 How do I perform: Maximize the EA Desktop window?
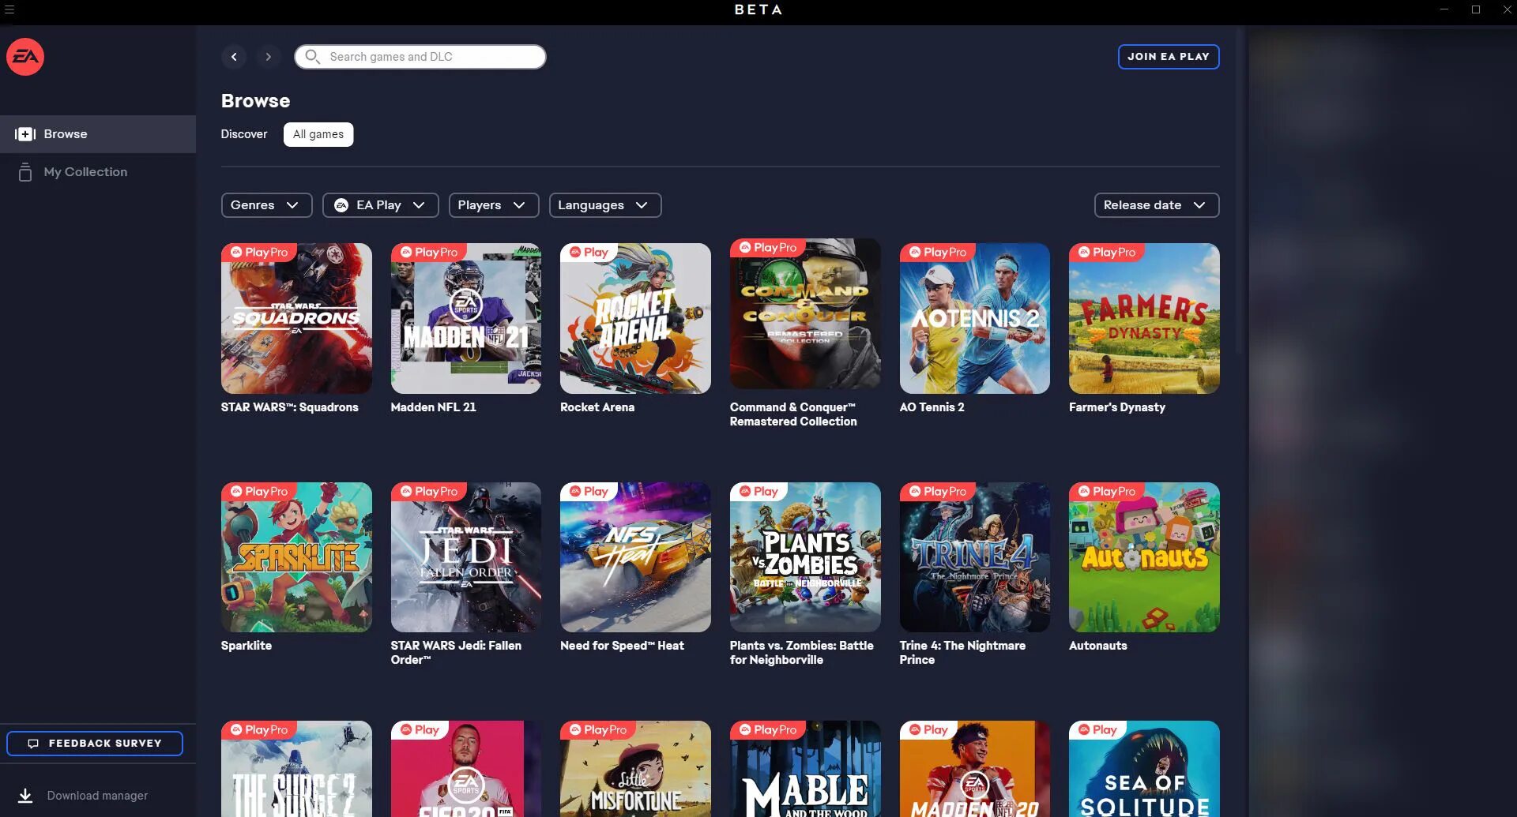click(1475, 9)
